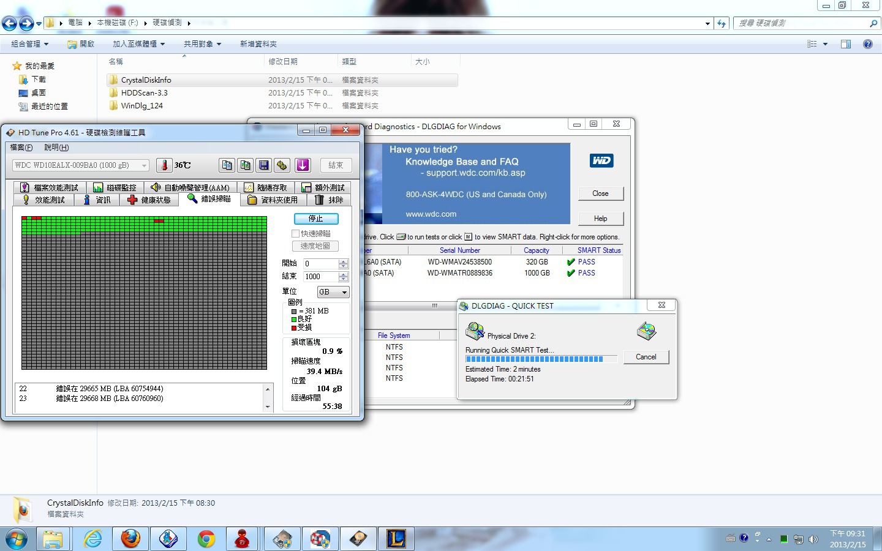Click the Explorer refresh icon beside address bar

click(722, 23)
